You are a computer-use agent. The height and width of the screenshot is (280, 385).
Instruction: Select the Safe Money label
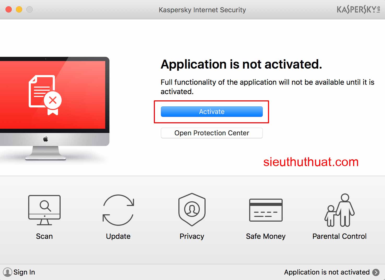click(266, 236)
